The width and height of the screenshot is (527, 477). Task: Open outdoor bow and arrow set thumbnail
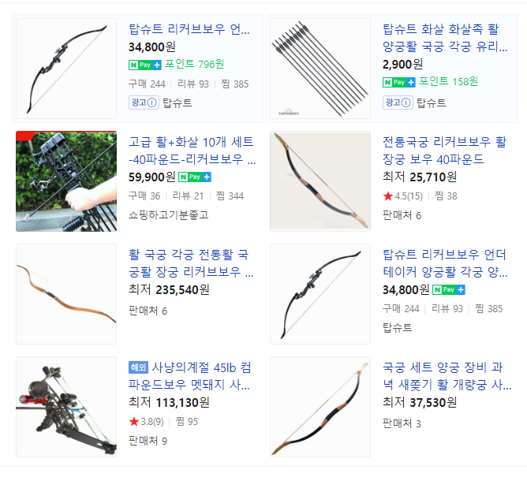point(66,181)
